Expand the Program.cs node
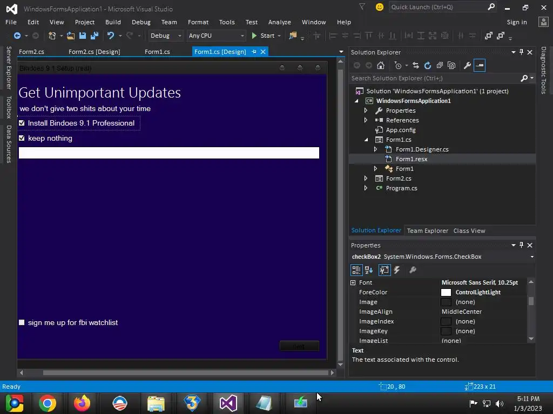Screen dimensions: 553x414 (366, 188)
